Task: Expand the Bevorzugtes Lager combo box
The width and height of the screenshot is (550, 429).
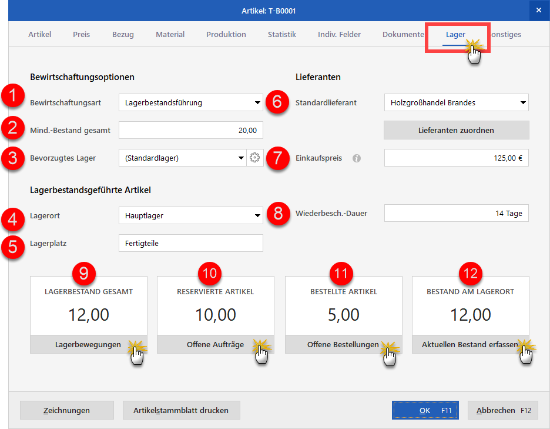Action: (x=182, y=158)
